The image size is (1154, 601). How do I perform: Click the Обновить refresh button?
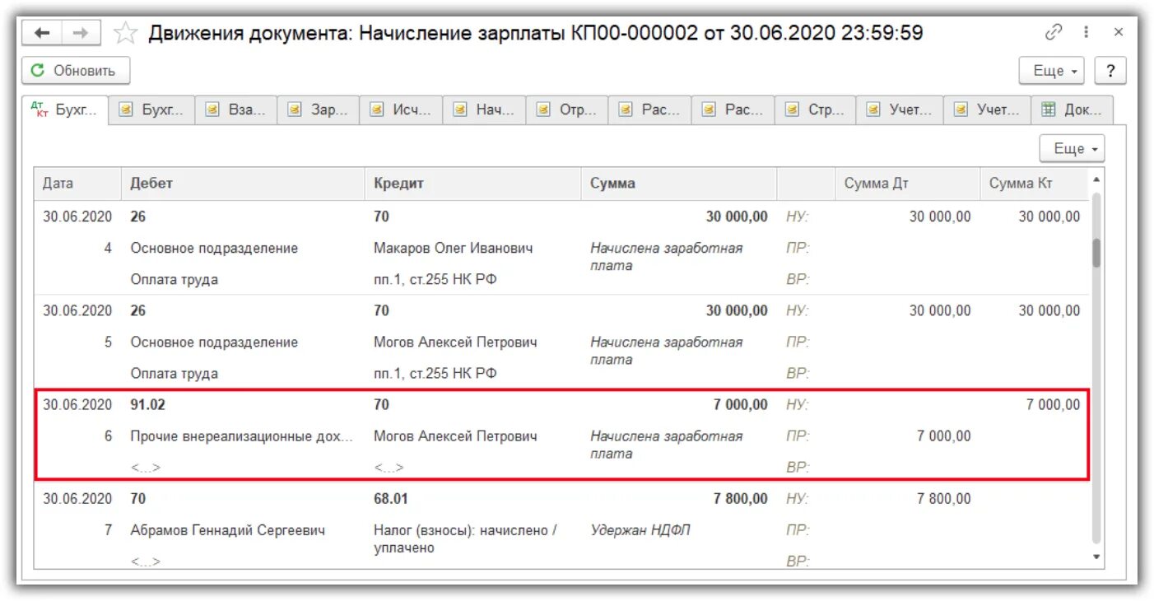pos(76,71)
